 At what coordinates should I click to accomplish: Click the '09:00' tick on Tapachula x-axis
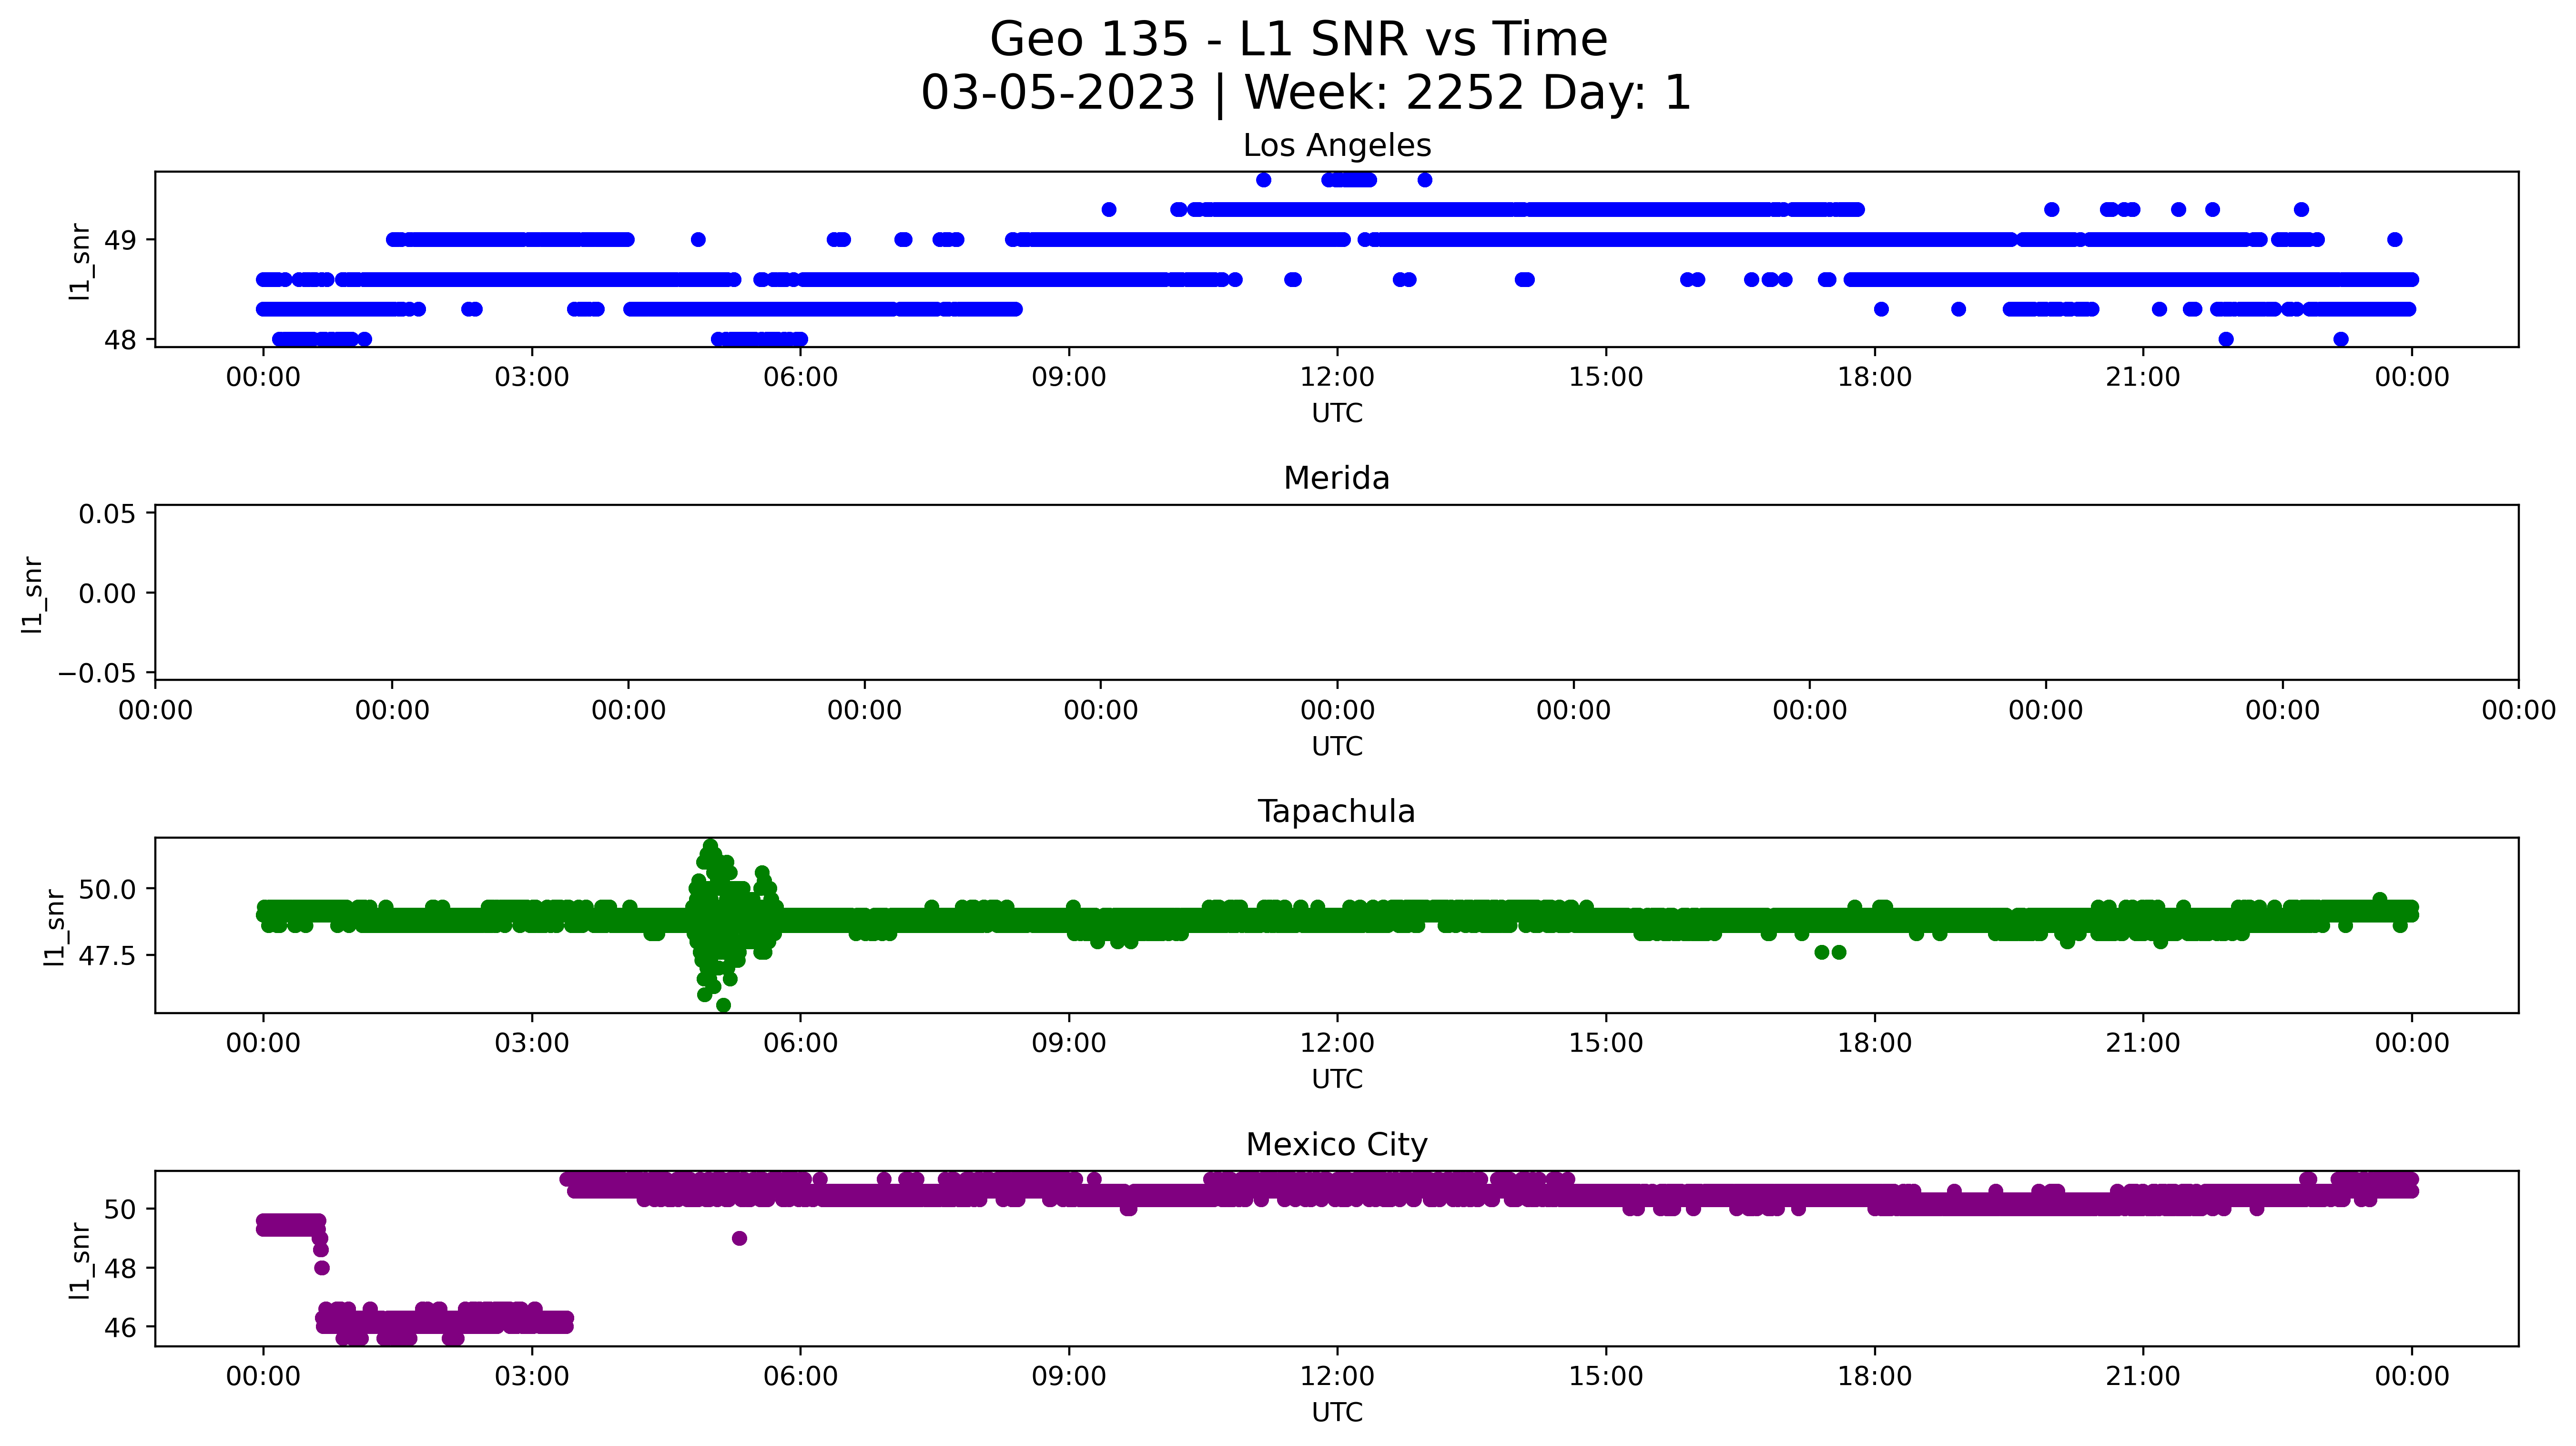click(1069, 1043)
